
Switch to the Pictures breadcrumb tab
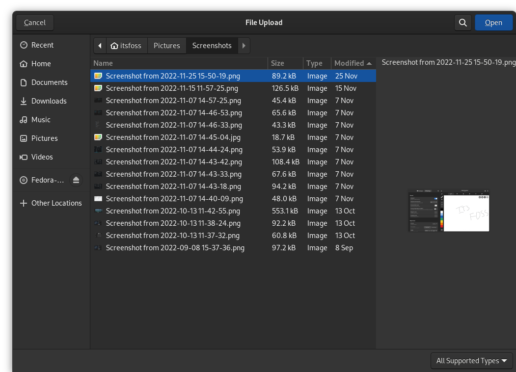click(166, 45)
